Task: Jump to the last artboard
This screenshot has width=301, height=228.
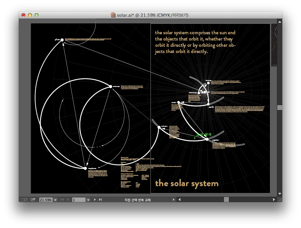Action: (x=100, y=200)
